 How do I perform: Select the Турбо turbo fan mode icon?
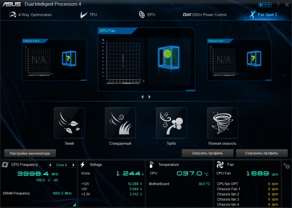172,123
